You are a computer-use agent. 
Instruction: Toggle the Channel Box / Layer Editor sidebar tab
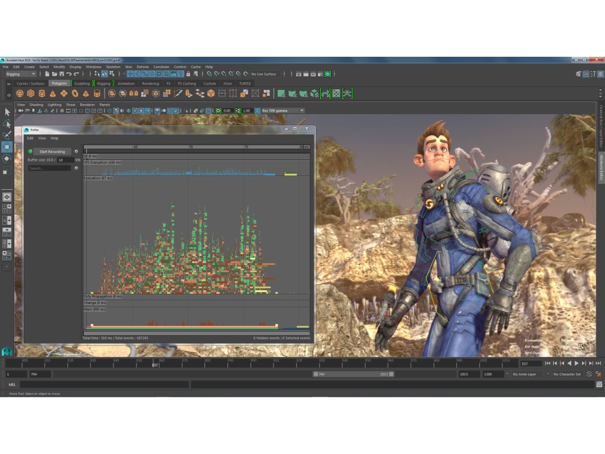point(601,128)
